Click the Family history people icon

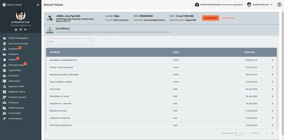5,113
